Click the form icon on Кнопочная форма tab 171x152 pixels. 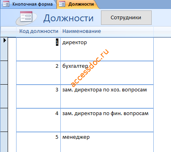[6, 4]
